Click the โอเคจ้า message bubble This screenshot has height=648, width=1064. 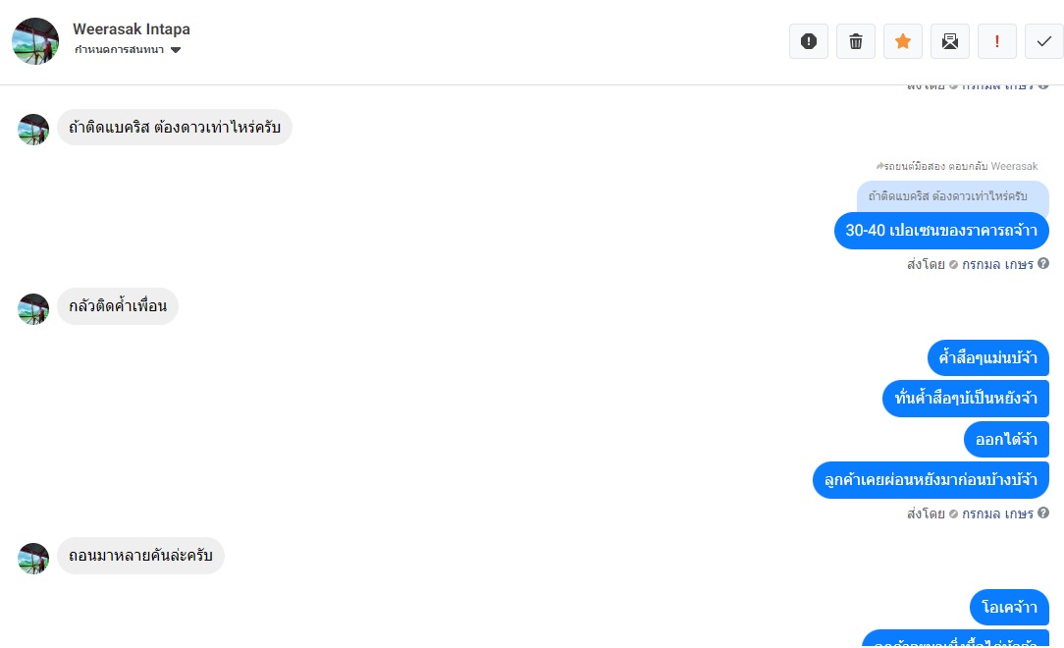click(1009, 608)
